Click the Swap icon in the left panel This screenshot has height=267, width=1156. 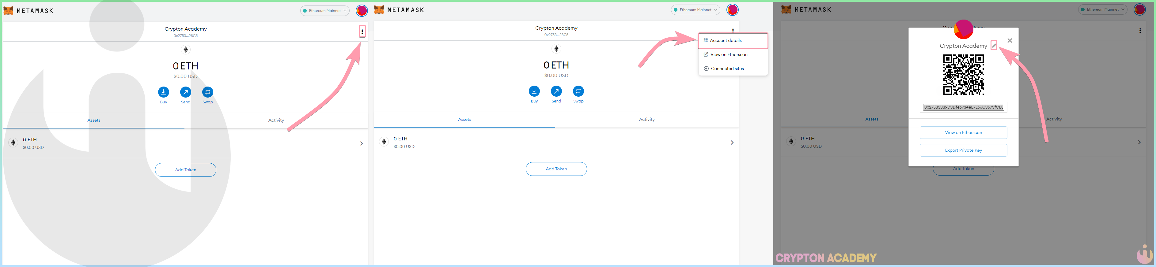click(x=207, y=92)
